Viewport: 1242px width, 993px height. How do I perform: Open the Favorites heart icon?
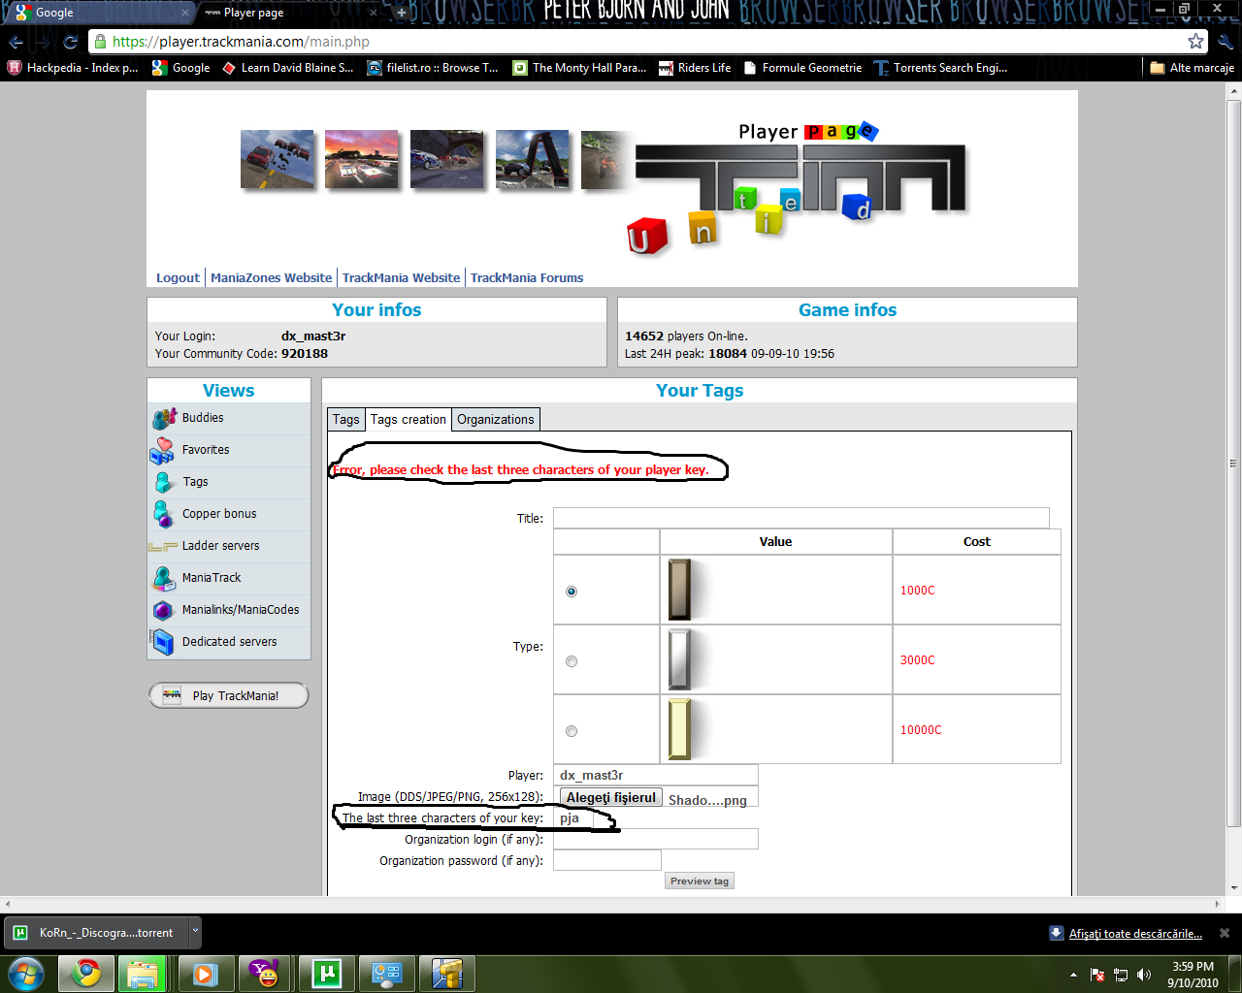tap(162, 450)
